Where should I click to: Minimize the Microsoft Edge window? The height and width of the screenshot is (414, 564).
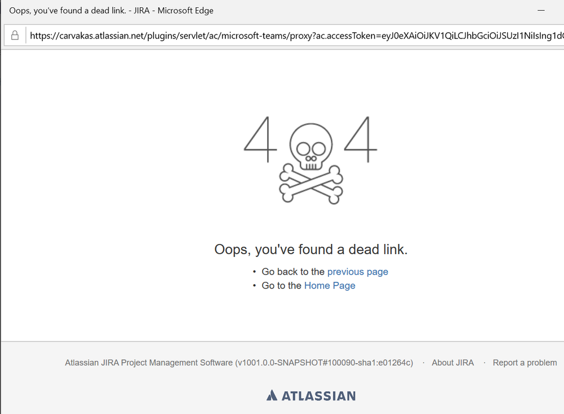point(541,10)
